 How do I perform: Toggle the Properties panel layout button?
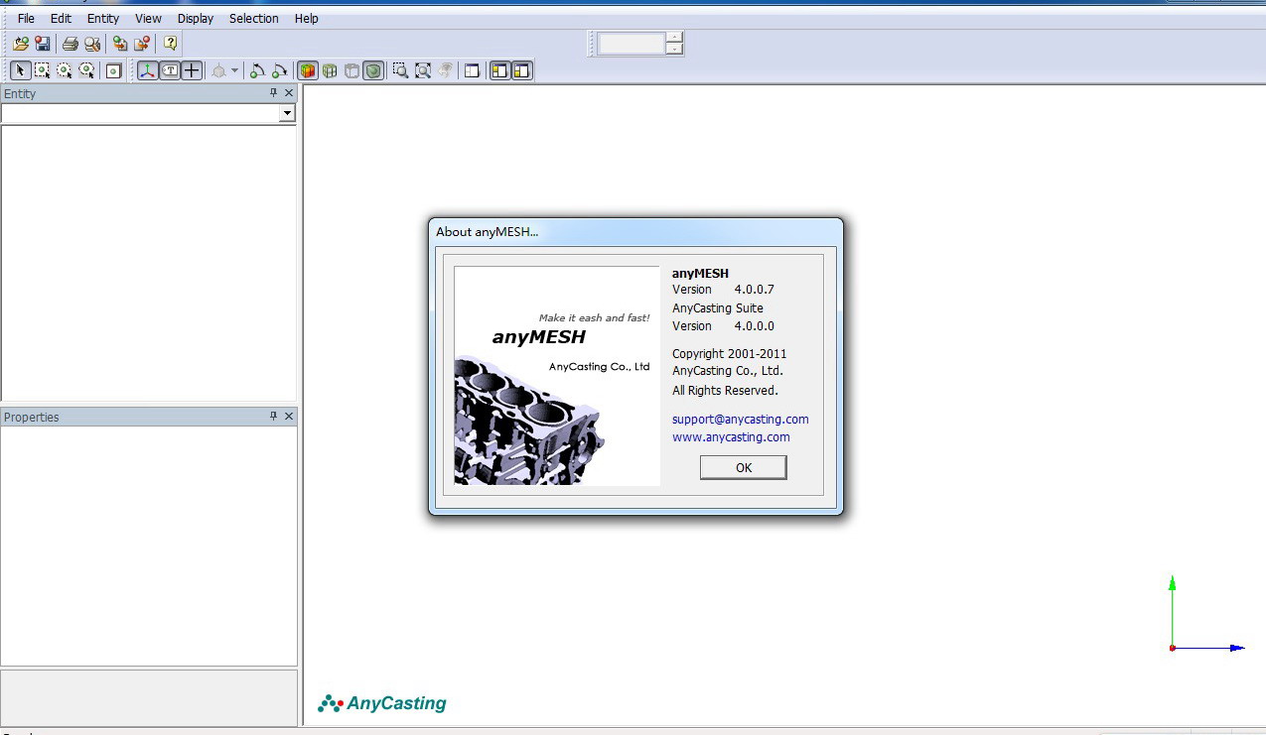click(x=522, y=70)
